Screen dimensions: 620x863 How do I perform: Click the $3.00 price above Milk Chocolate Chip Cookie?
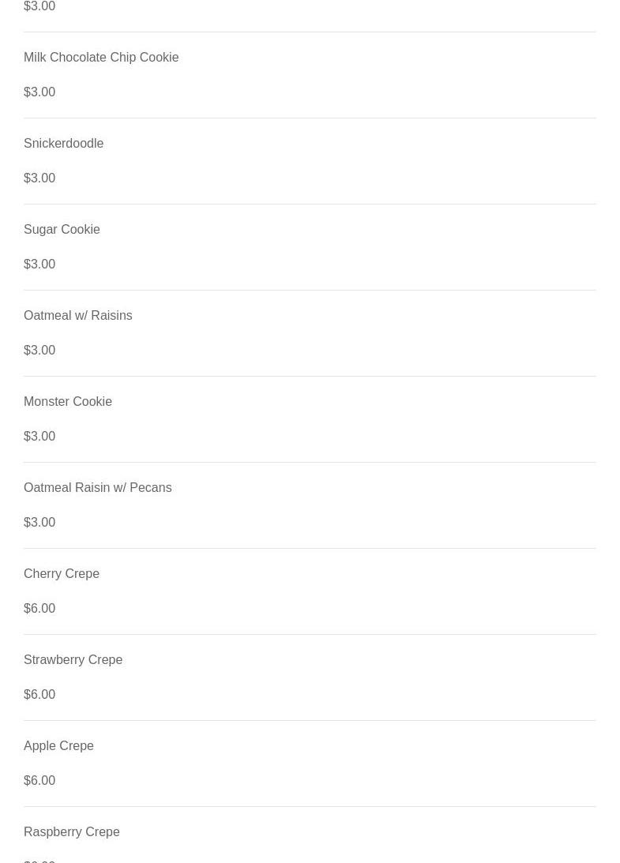coord(39,6)
